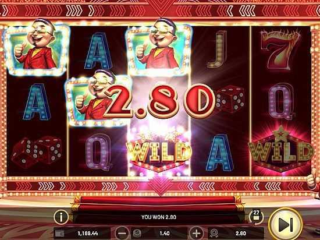Click the glowing WILD symbol on middle reel
320x240 pixels.
pos(159,152)
